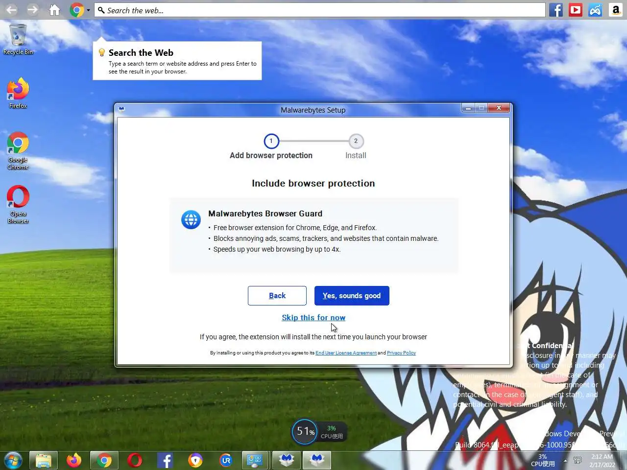Minimize the Malwarebytes Setup window

pyautogui.click(x=468, y=108)
